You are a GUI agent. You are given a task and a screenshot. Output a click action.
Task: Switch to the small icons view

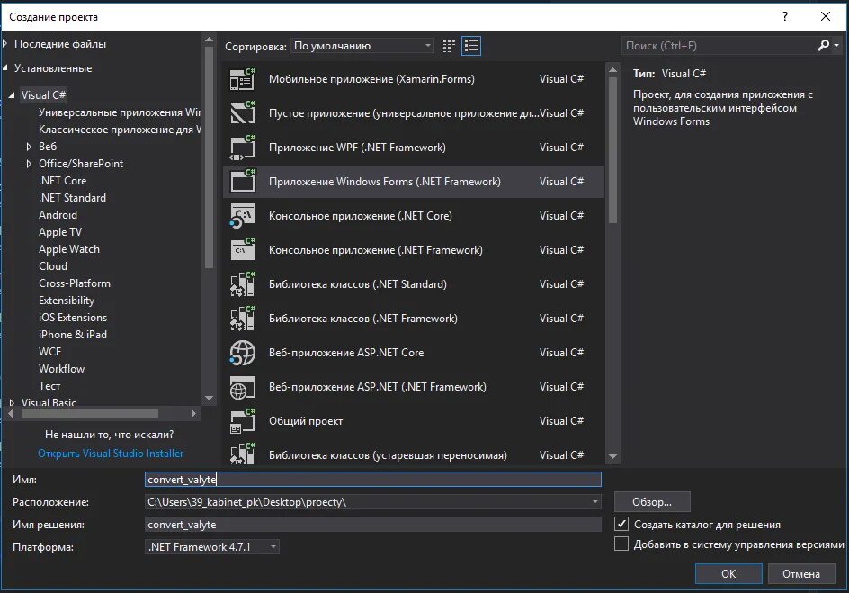pos(448,46)
